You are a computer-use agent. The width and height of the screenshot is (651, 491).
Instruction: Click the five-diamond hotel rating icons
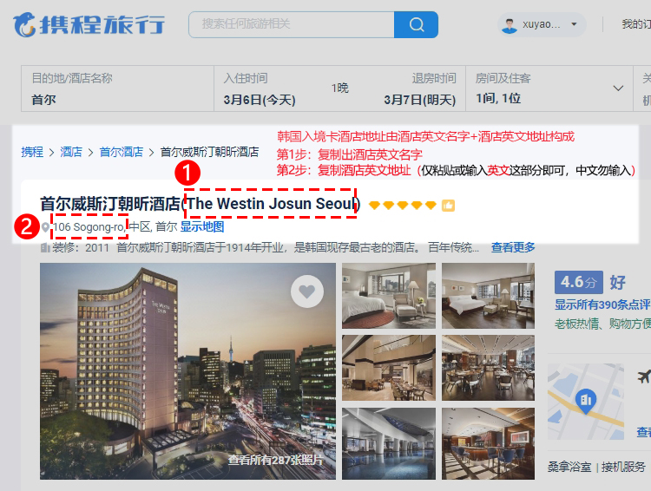point(403,205)
